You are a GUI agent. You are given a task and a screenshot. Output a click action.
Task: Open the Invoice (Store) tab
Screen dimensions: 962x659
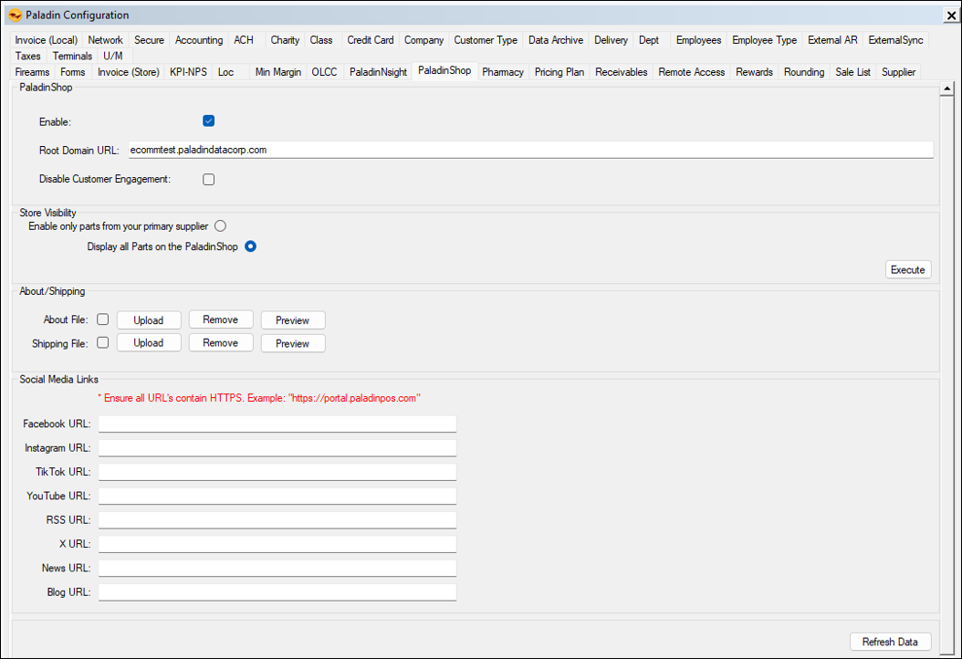pyautogui.click(x=129, y=72)
